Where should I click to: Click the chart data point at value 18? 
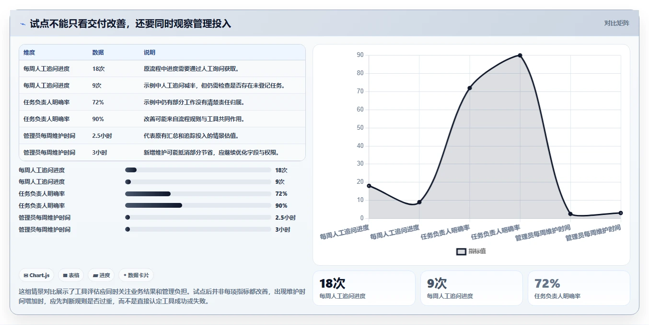(x=369, y=186)
